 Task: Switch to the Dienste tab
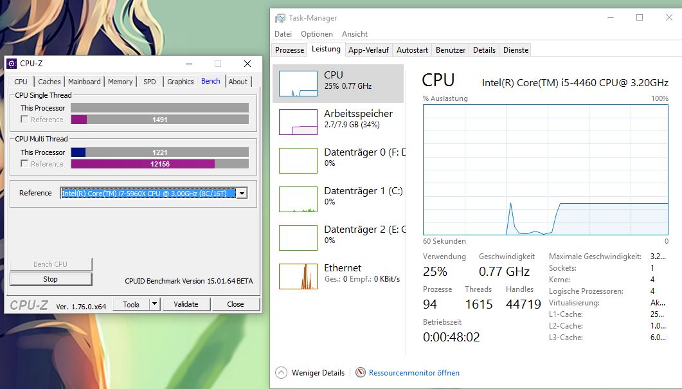[x=516, y=50]
